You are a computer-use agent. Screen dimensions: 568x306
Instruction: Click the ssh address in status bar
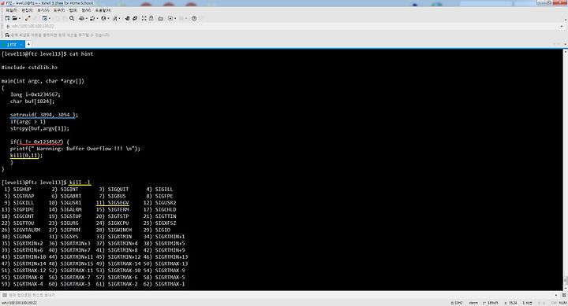(19, 303)
